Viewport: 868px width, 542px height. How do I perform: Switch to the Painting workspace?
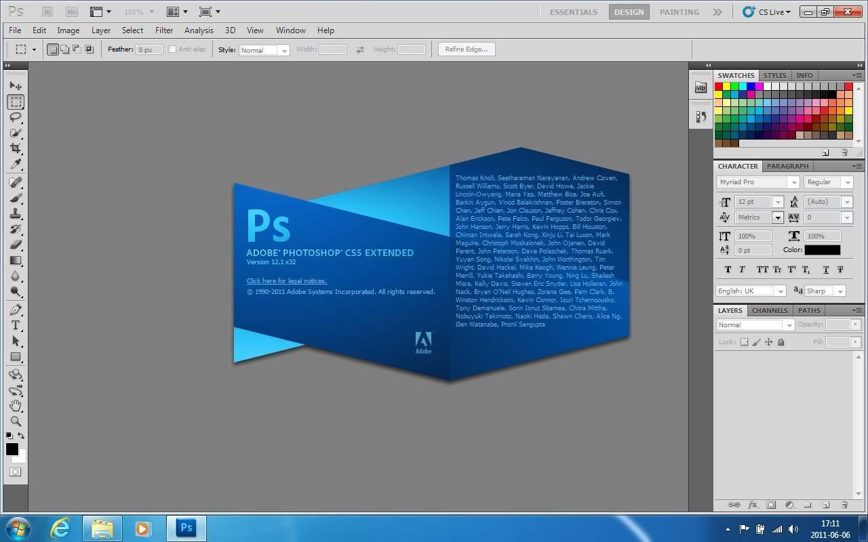tap(679, 12)
